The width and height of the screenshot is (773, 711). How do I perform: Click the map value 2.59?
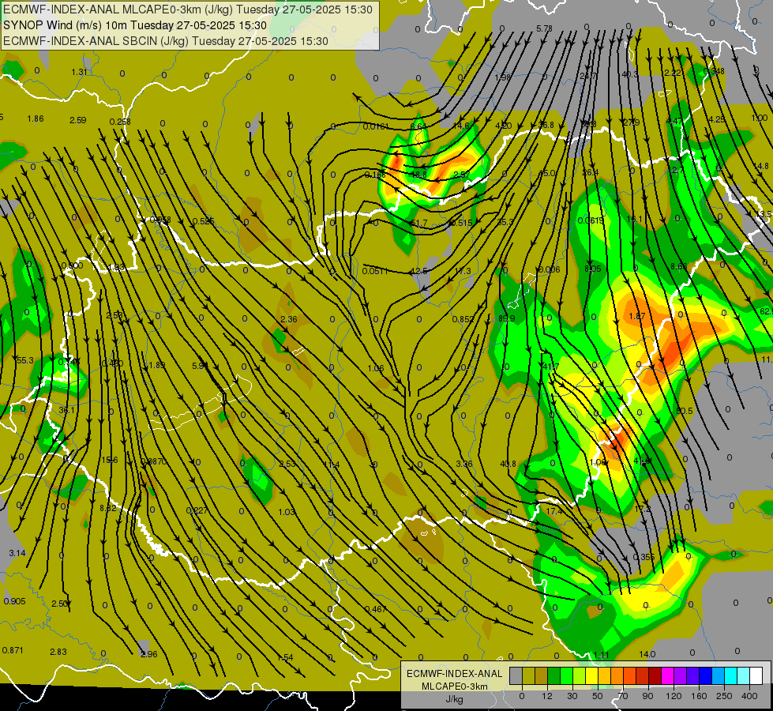[78, 120]
